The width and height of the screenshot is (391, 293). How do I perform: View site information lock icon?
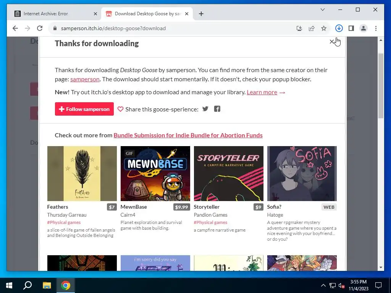(55, 28)
